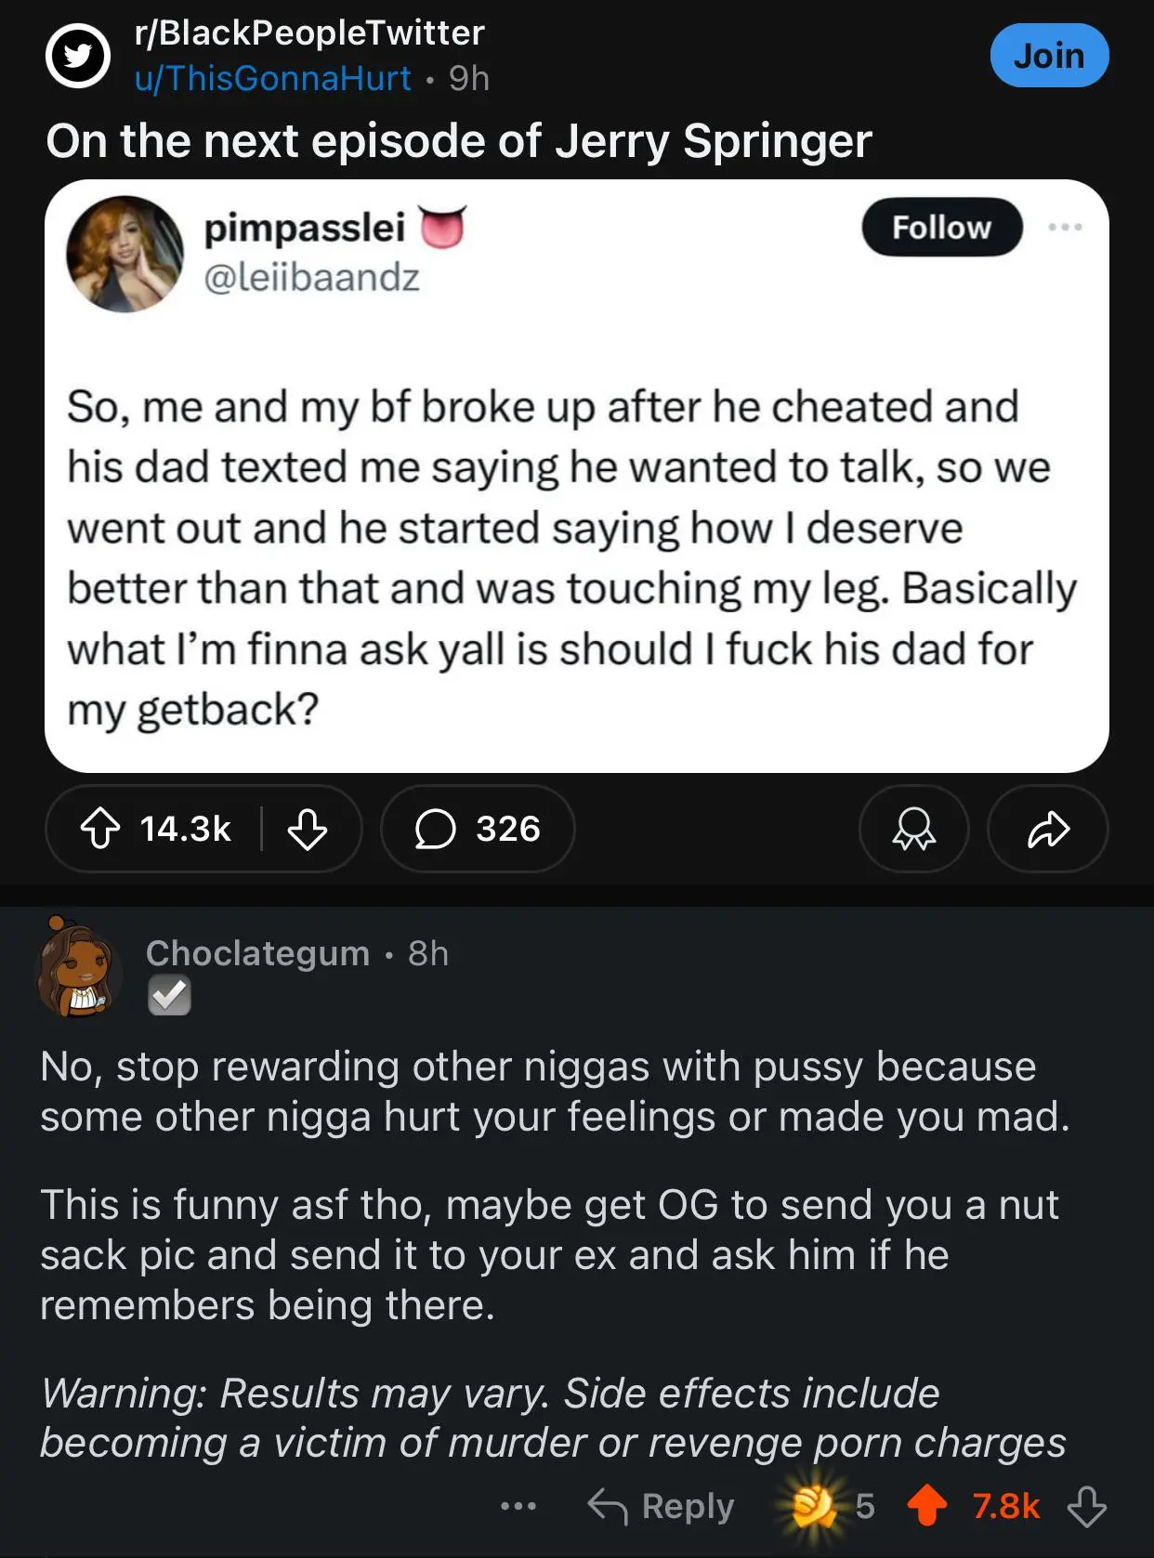Reply to Choclategum's comment
1154x1558 pixels.
point(661,1506)
